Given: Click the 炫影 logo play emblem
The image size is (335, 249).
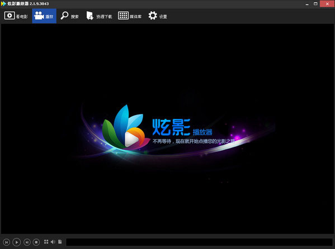Looking at the screenshot, I should (x=126, y=128).
